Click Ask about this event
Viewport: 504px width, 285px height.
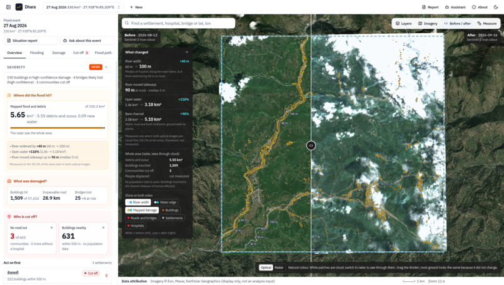point(87,41)
